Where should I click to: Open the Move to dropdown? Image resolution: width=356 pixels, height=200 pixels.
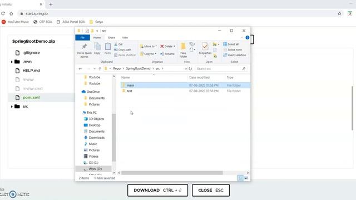point(149,46)
